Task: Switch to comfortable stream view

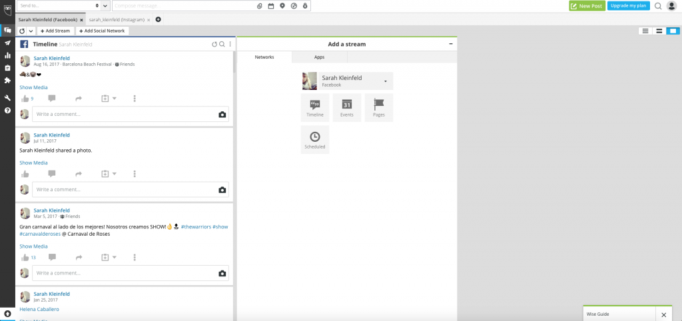Action: [673, 31]
